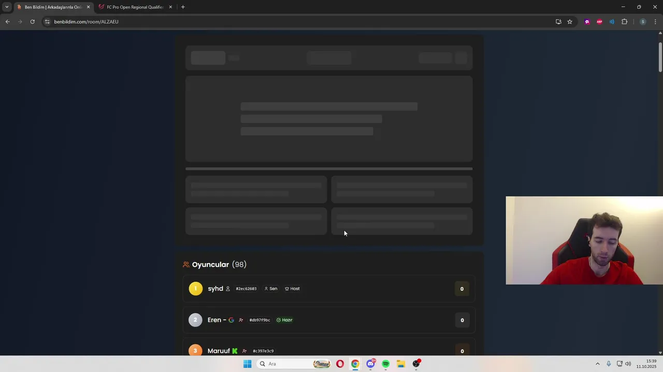Open OBS Studio from the taskbar
This screenshot has height=372, width=663.
[x=416, y=364]
